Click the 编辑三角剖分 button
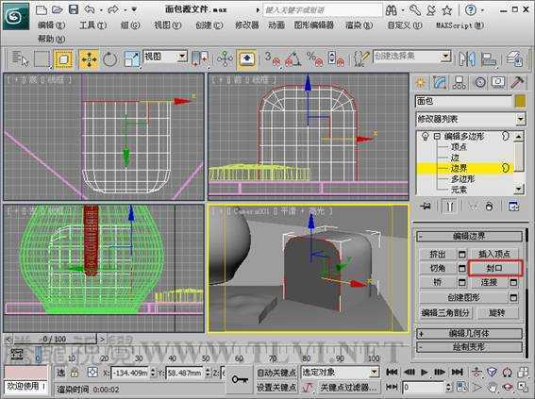 [x=445, y=313]
